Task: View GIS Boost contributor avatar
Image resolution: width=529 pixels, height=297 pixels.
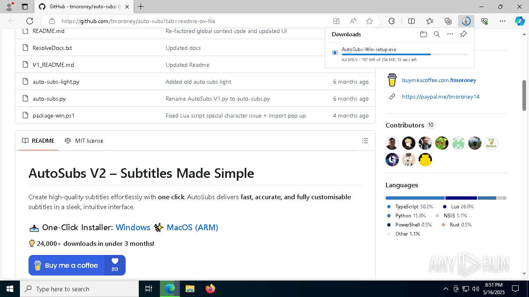Action: tap(491, 143)
